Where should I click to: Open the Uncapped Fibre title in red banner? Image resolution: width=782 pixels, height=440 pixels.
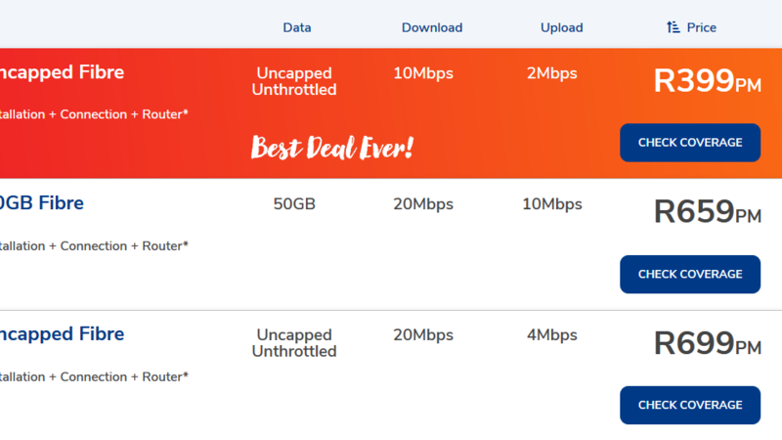[61, 72]
